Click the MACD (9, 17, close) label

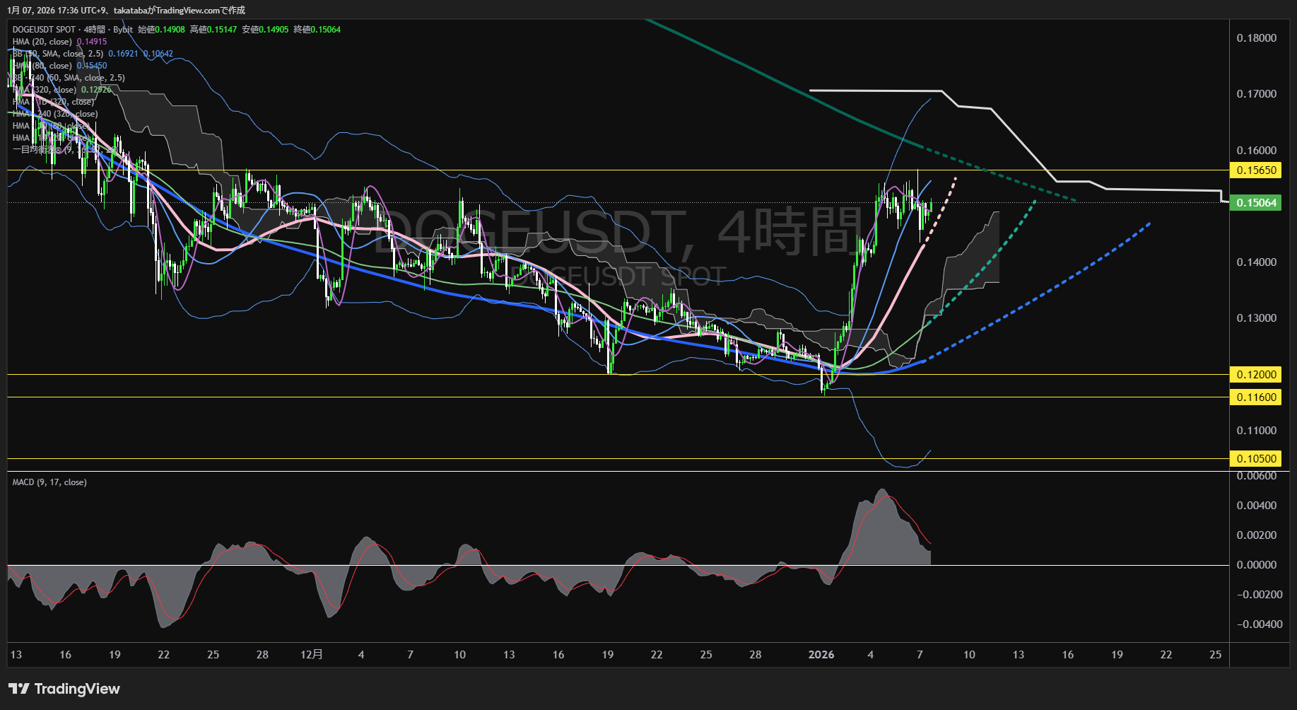point(49,482)
